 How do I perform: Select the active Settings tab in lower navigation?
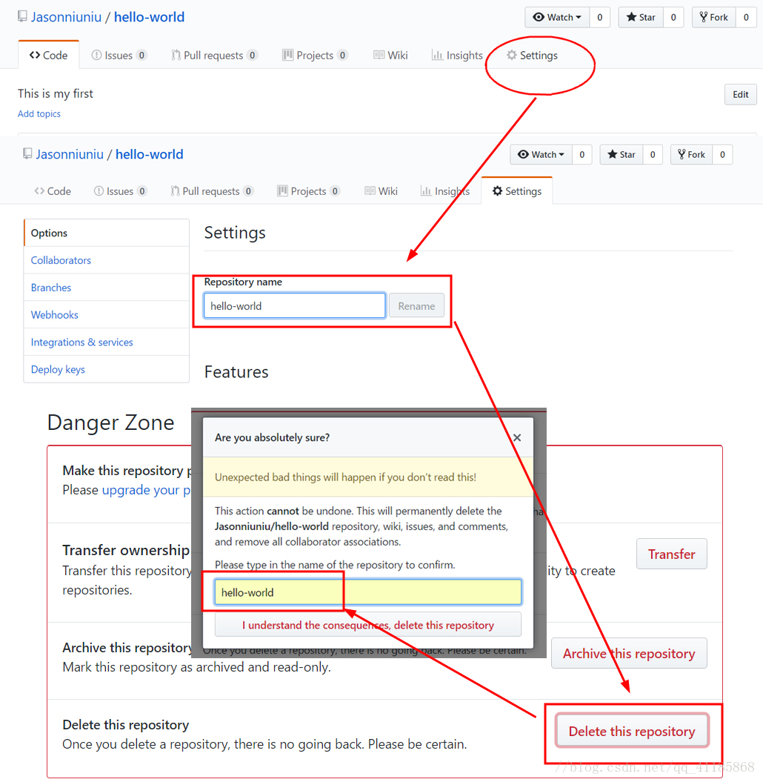coord(517,191)
